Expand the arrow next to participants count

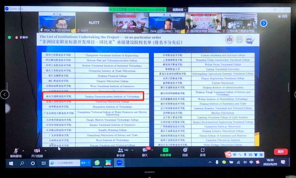point(132,150)
